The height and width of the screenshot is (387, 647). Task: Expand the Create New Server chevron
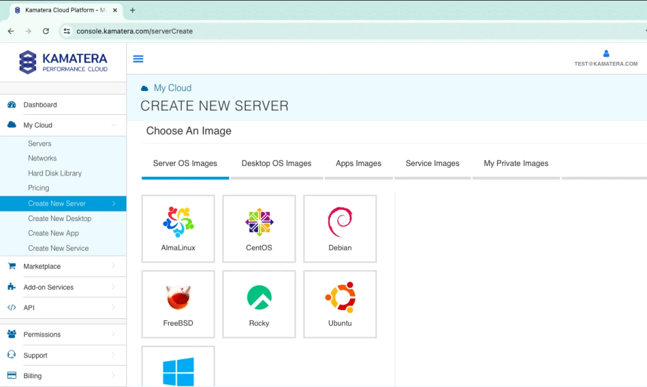coord(114,203)
